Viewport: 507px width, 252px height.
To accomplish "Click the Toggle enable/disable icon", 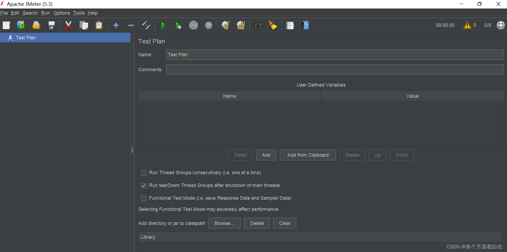I will (146, 25).
